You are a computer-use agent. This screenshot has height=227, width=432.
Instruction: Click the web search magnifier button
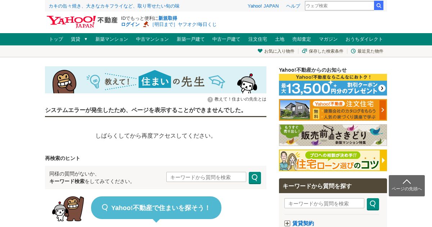tap(379, 5)
